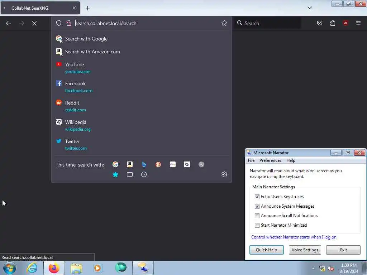367x275 pixels.
Task: Enable Announce Scroll Notifications checkbox
Action: [x=257, y=216]
